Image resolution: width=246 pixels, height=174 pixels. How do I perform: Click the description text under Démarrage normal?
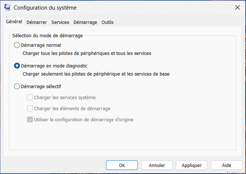87,53
